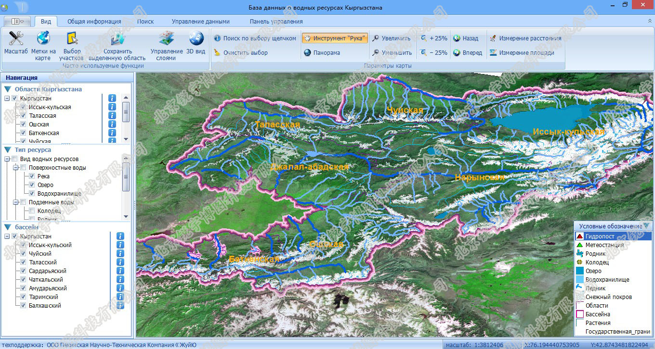Image resolution: width=655 pixels, height=349 pixels.
Task: Uncheck the Река checkbox
Action: pos(32,176)
